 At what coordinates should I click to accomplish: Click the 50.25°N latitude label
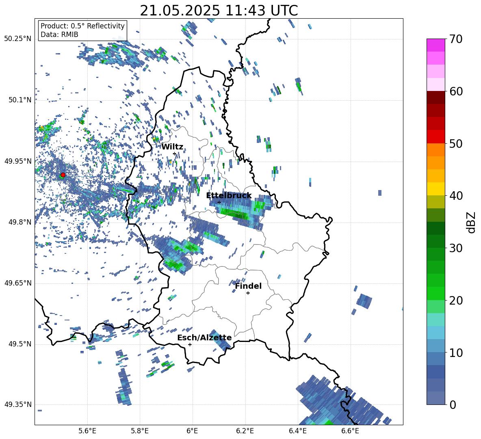[17, 39]
